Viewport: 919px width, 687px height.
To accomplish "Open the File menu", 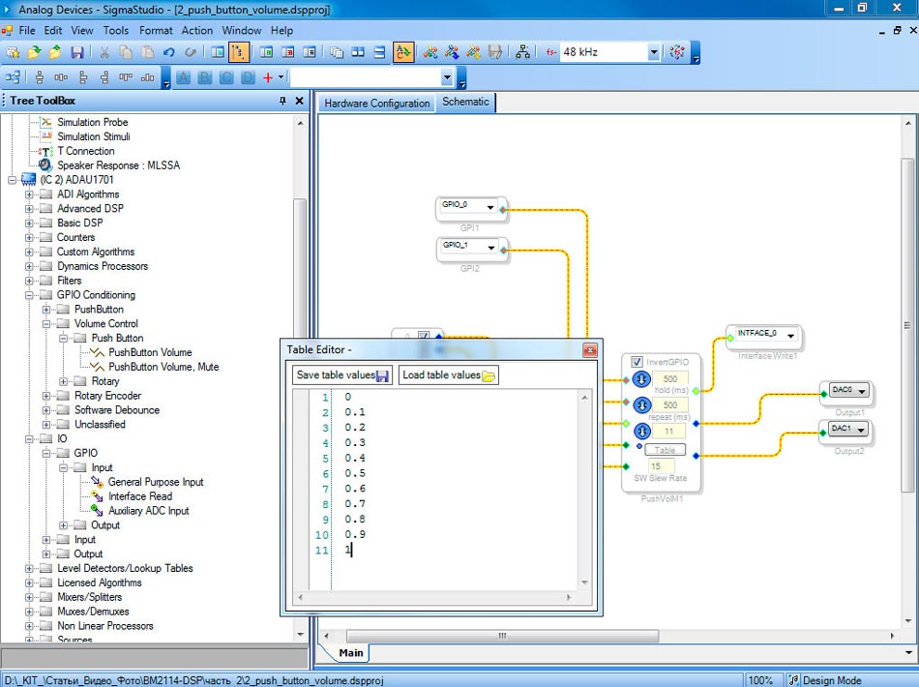I will (27, 31).
